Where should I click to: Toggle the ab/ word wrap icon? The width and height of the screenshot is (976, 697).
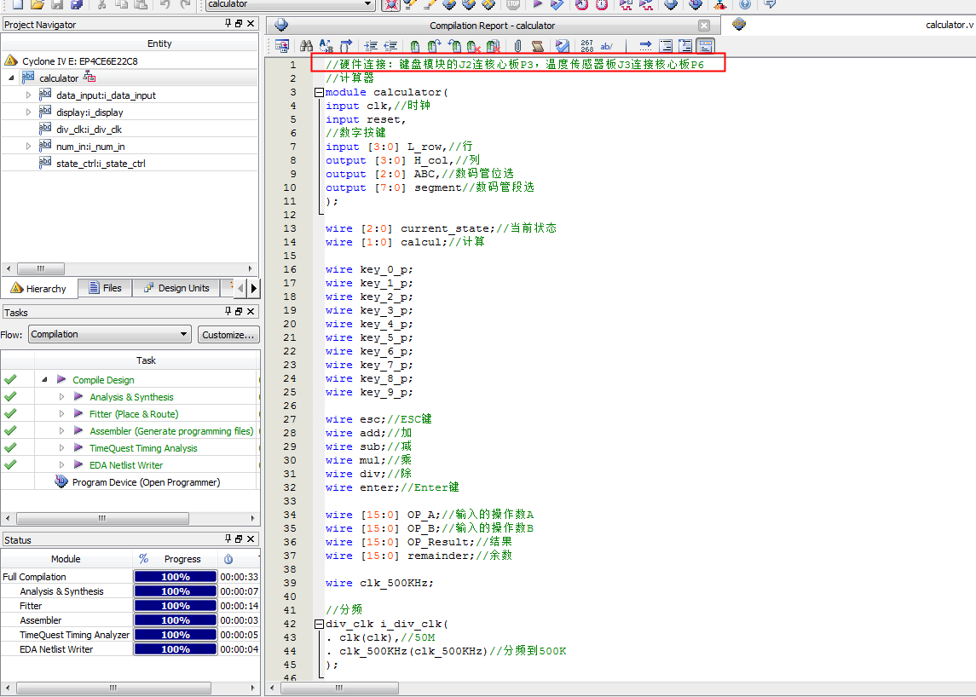tap(607, 46)
